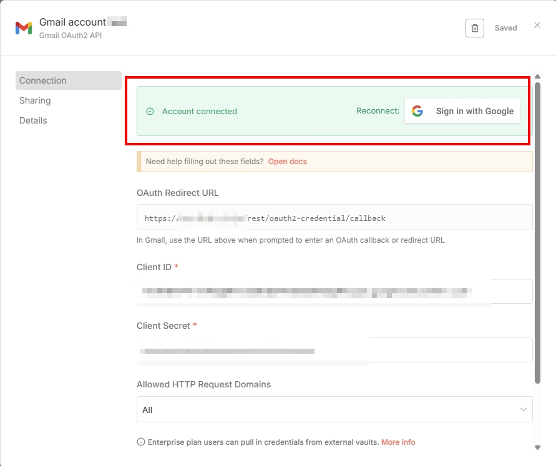Click the info circle icon near Enterprise plan text
This screenshot has width=556, height=466.
pos(141,442)
